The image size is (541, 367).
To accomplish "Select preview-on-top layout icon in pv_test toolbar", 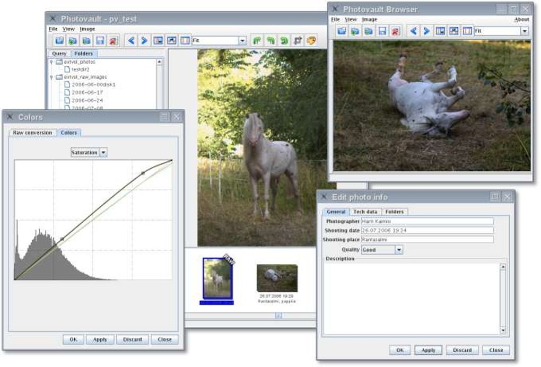I will pos(171,41).
